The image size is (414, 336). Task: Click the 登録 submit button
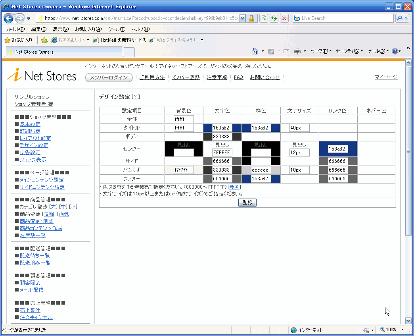(x=247, y=203)
